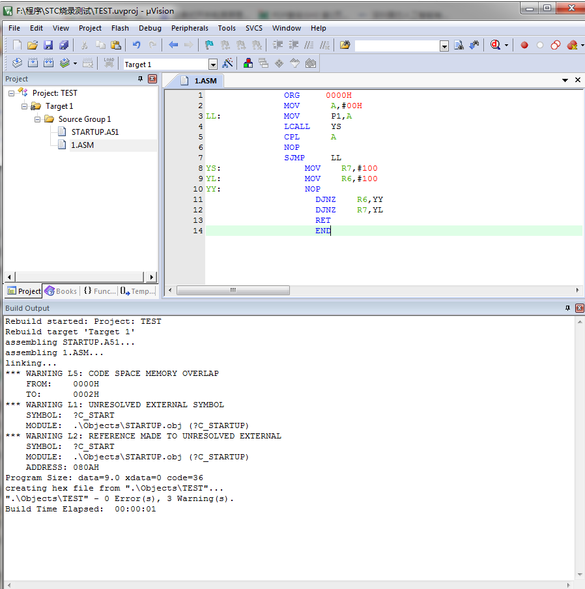This screenshot has height=589, width=585.
Task: Click the Build Output scroll up arrow
Action: pos(580,322)
